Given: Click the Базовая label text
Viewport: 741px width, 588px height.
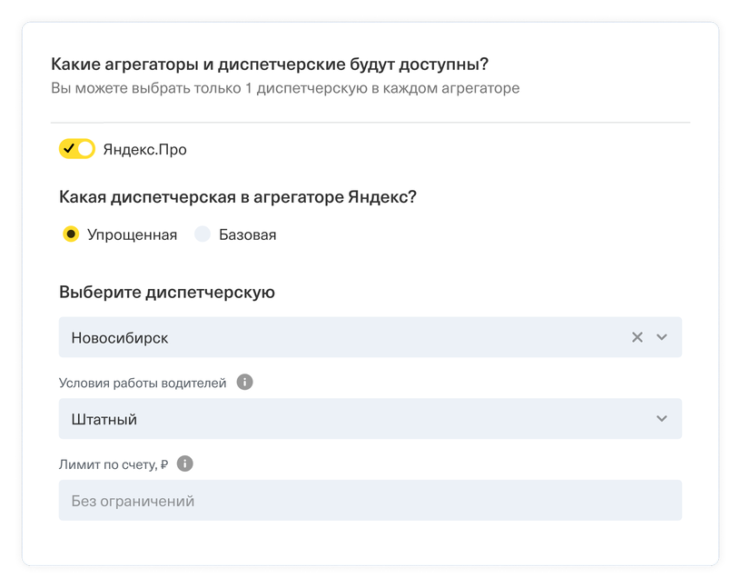Looking at the screenshot, I should 248,234.
